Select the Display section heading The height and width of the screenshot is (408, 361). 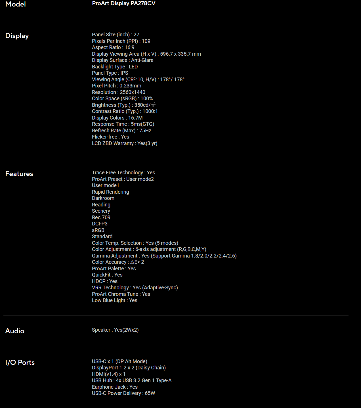(x=17, y=36)
